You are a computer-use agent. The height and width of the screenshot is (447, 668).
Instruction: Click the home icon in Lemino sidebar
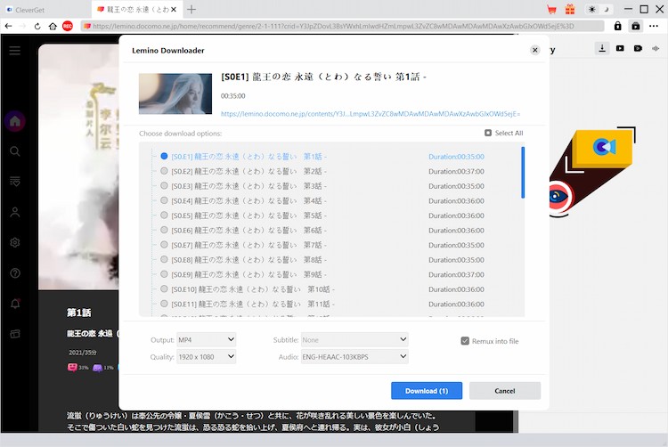15,121
